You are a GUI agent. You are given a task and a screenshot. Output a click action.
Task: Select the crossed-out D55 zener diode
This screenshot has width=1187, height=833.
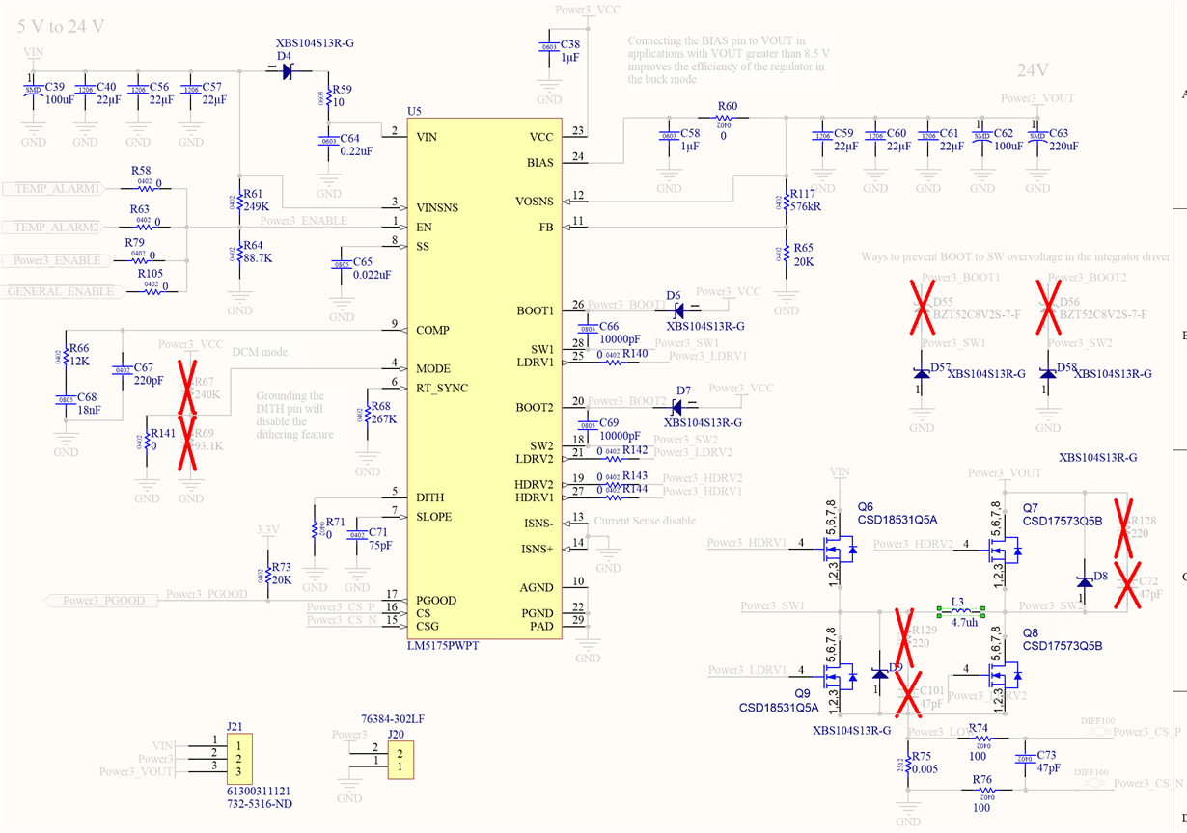(922, 309)
